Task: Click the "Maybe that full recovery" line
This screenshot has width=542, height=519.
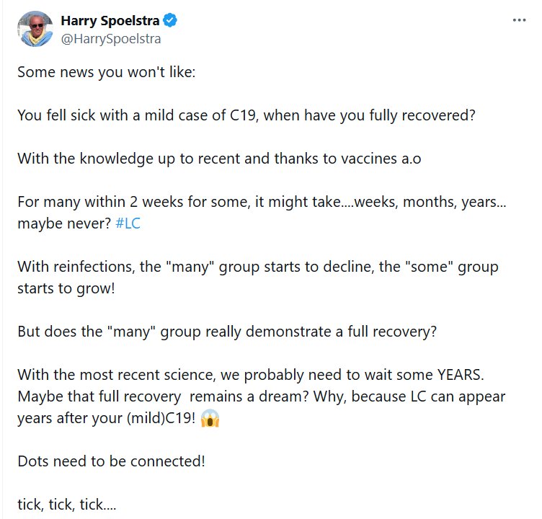Action: 261,397
